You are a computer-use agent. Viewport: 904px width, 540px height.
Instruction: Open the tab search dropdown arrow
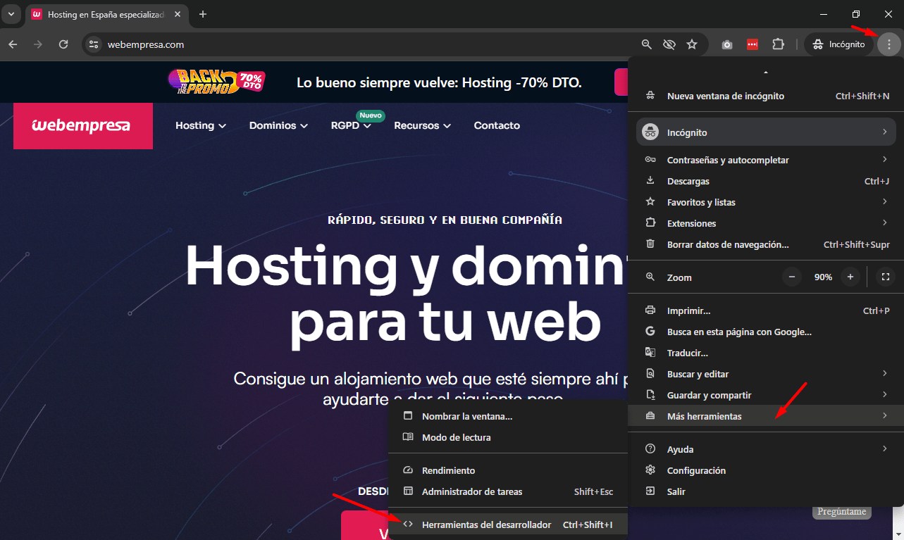pos(11,14)
